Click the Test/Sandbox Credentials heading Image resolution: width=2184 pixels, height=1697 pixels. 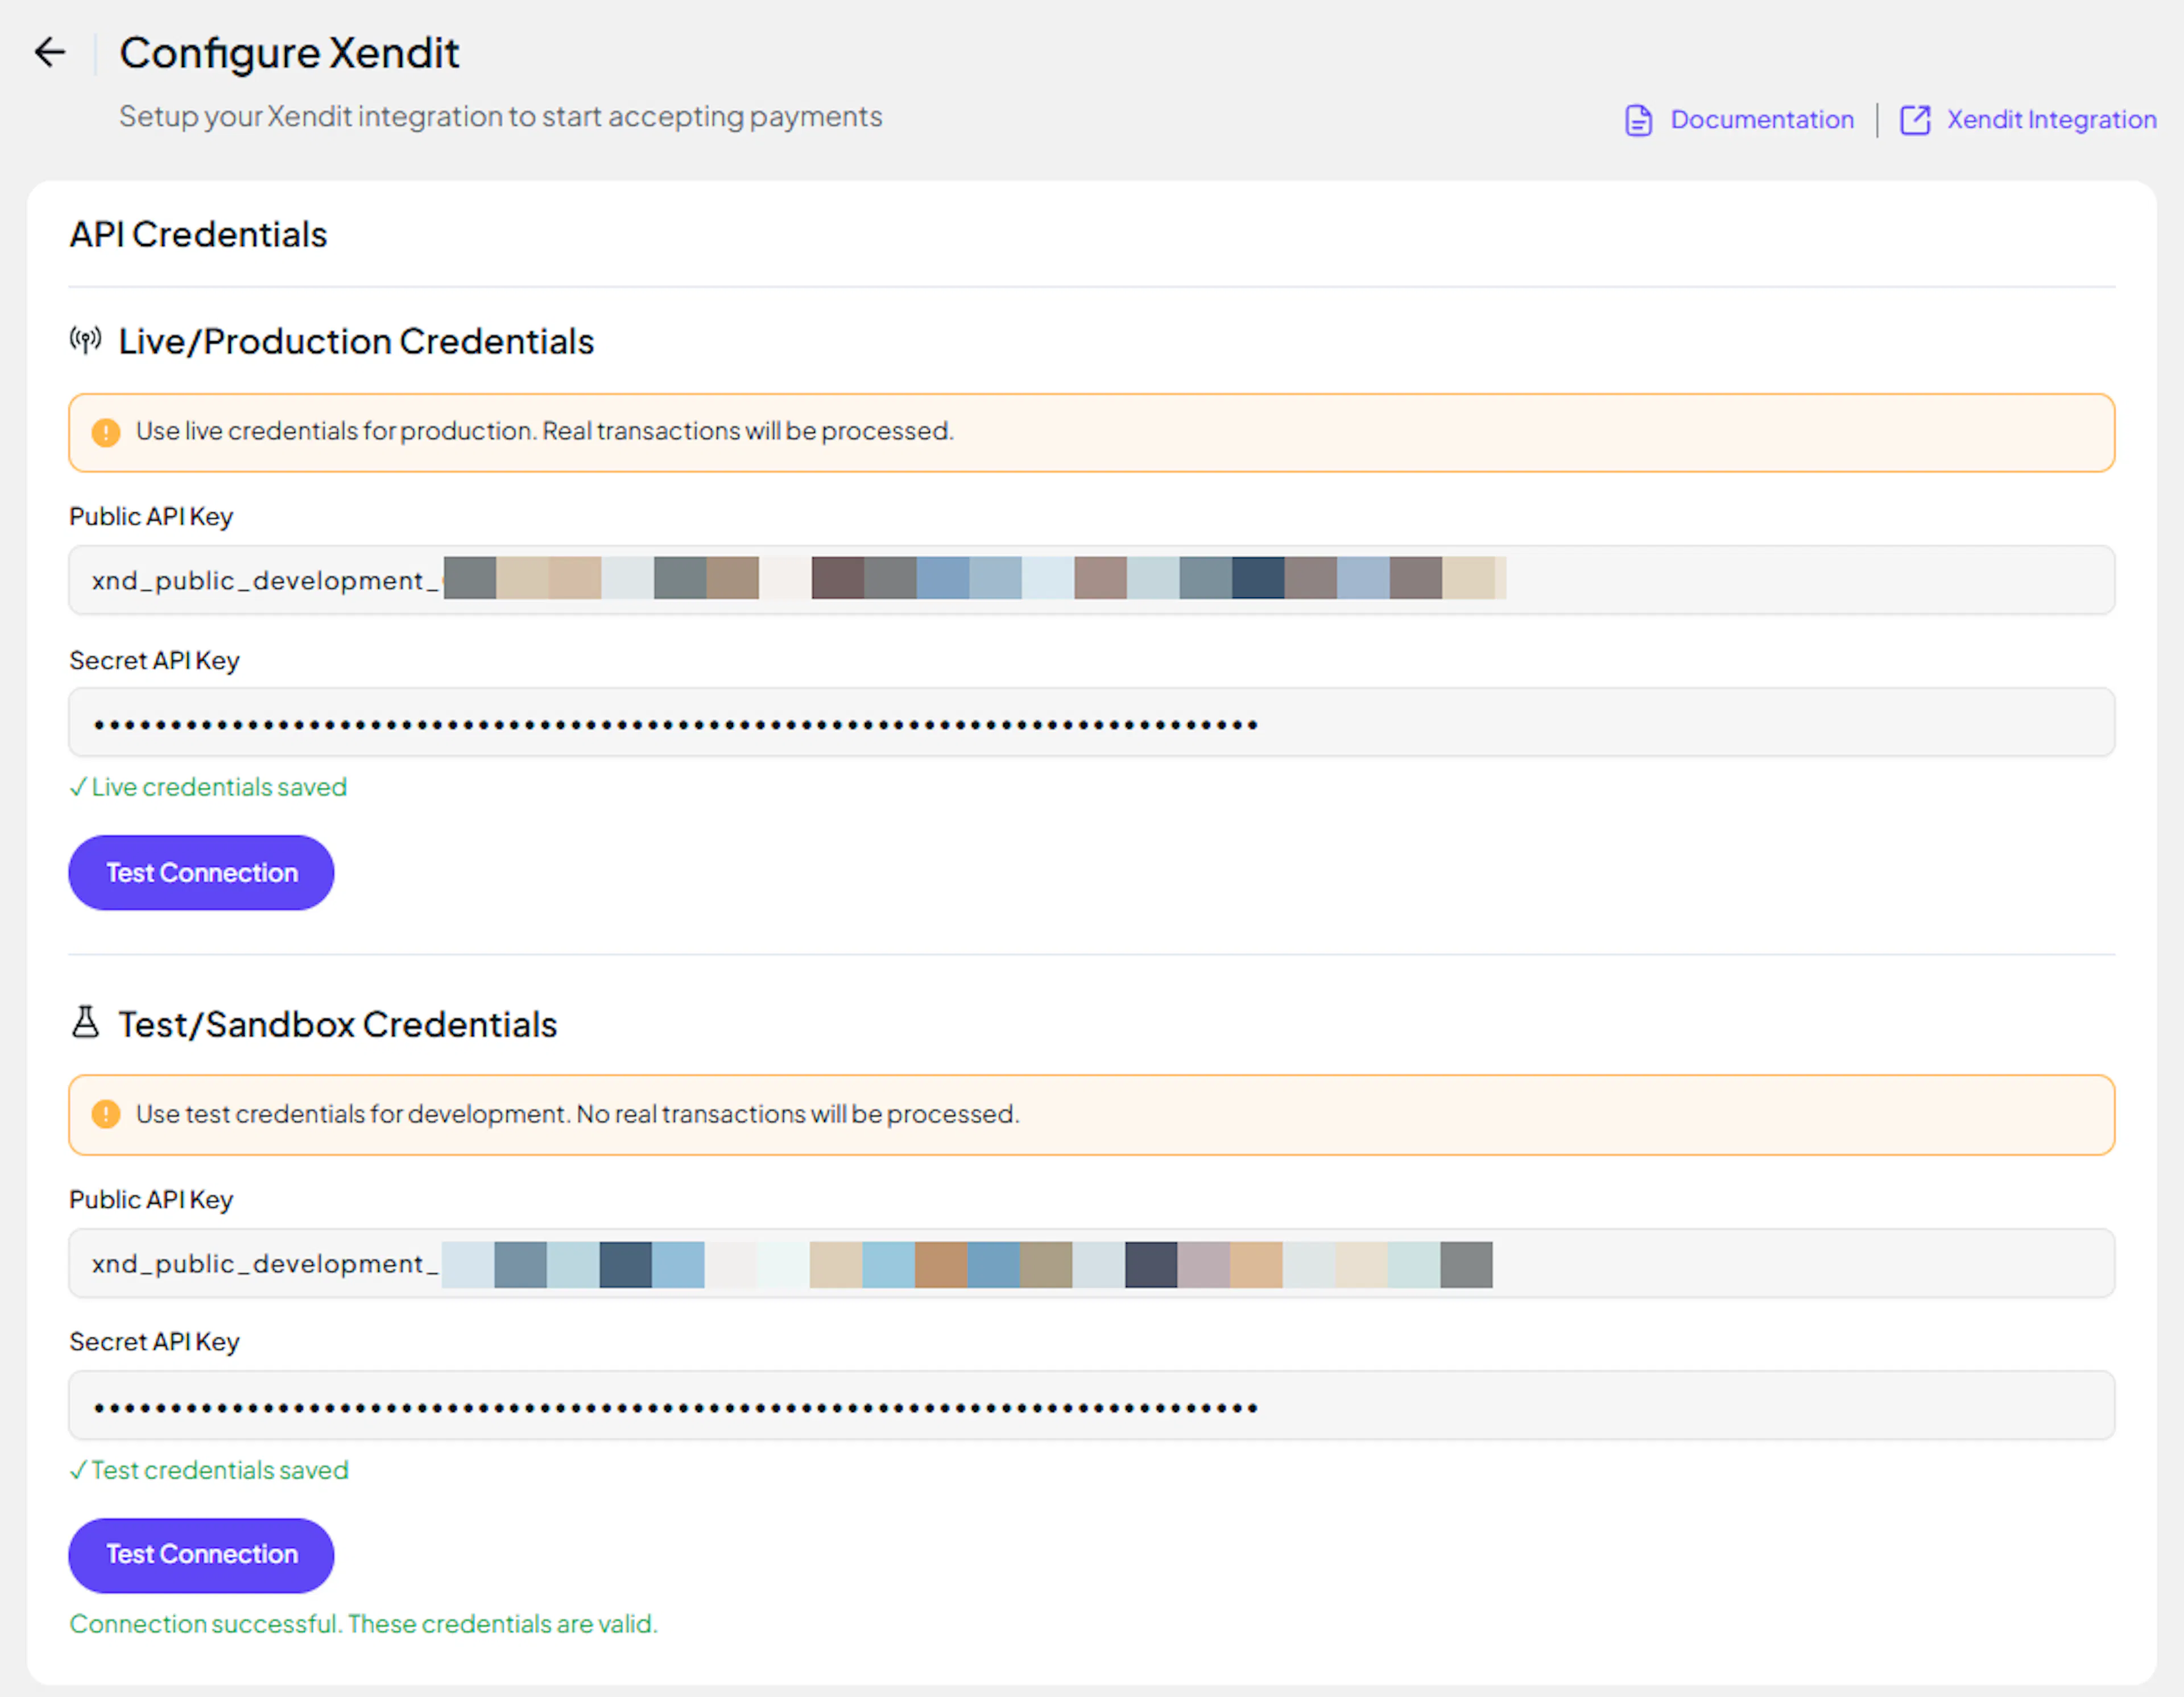tap(337, 1025)
